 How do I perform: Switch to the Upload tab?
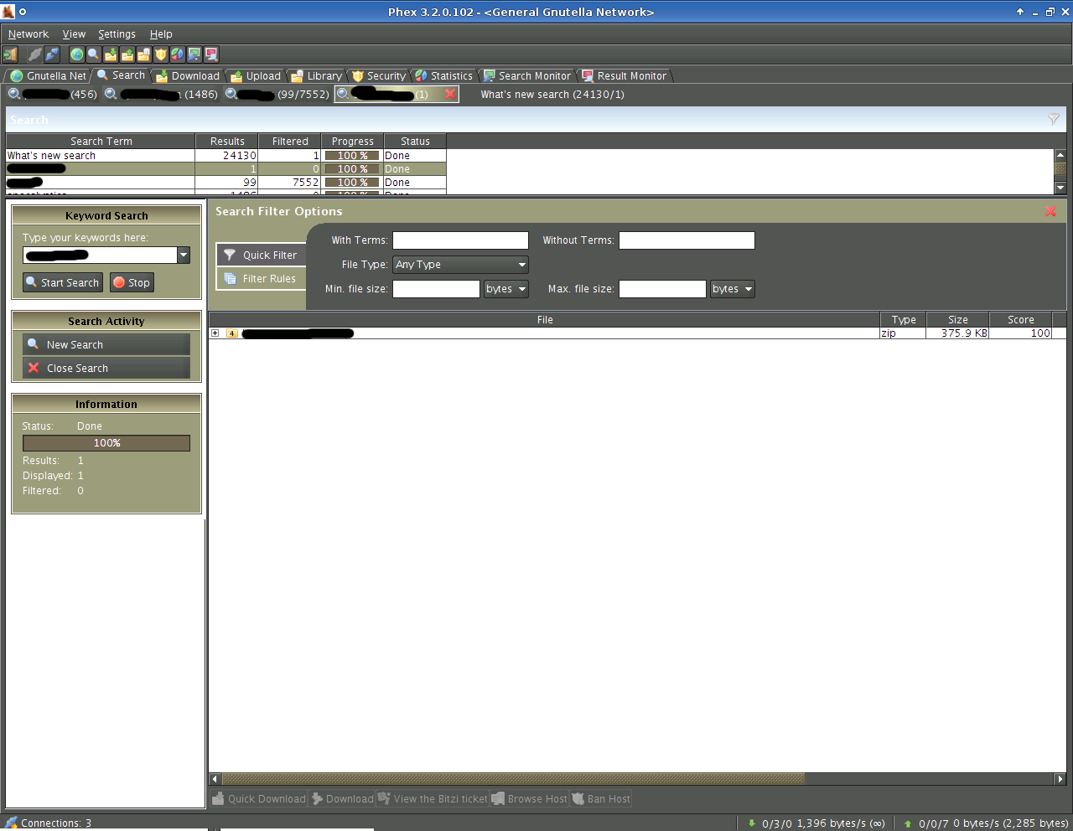[256, 75]
